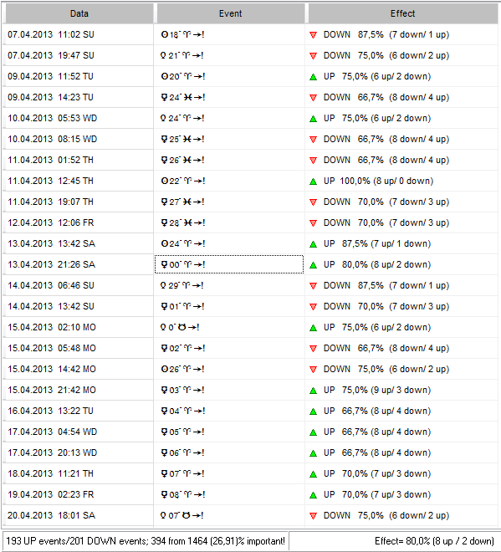This screenshot has width=501, height=552.
Task: Select effect text UP 80,0% (8 up/ 2 down)
Action: [377, 264]
